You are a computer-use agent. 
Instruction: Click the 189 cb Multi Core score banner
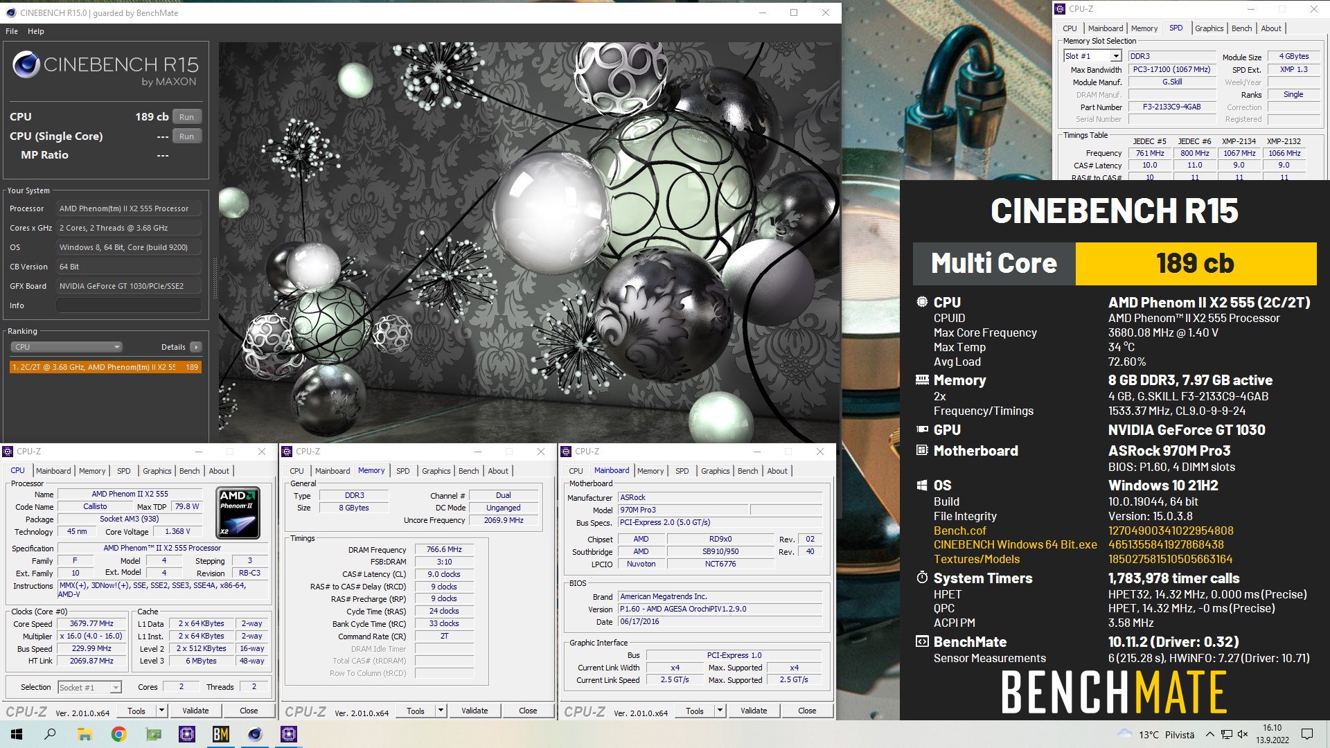[1196, 263]
